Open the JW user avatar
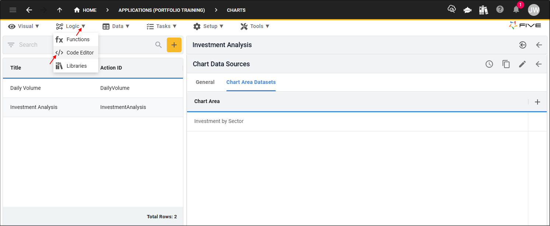 click(x=534, y=10)
